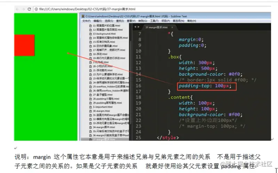Viewport: 278px width, 173px height.
Task: Open sidebar file starting with 35-
Action: tap(111, 131)
